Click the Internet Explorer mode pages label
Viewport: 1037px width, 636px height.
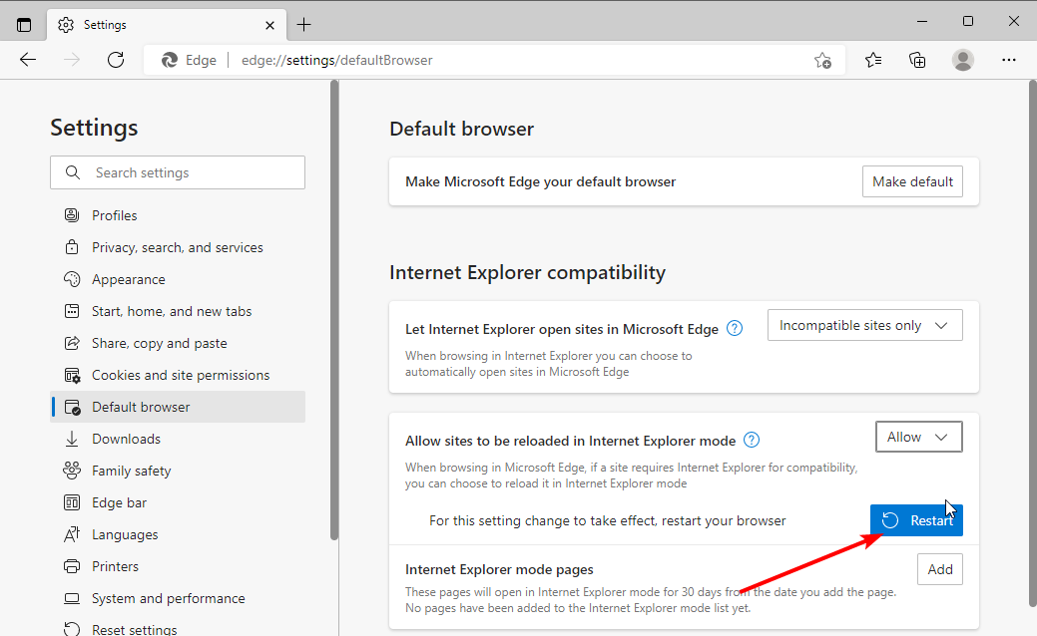pyautogui.click(x=499, y=569)
